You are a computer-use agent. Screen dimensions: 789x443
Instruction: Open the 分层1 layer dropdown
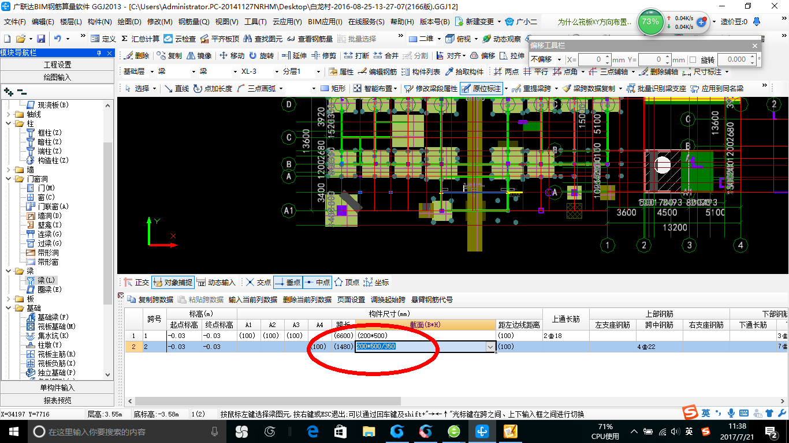coord(317,72)
